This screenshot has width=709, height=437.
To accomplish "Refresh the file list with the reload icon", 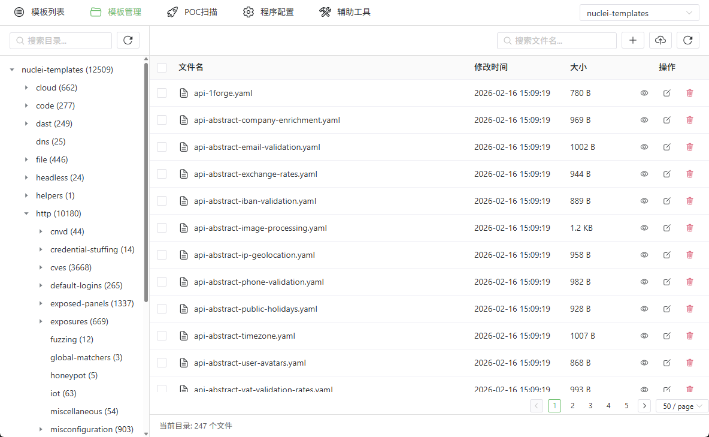I will (687, 40).
